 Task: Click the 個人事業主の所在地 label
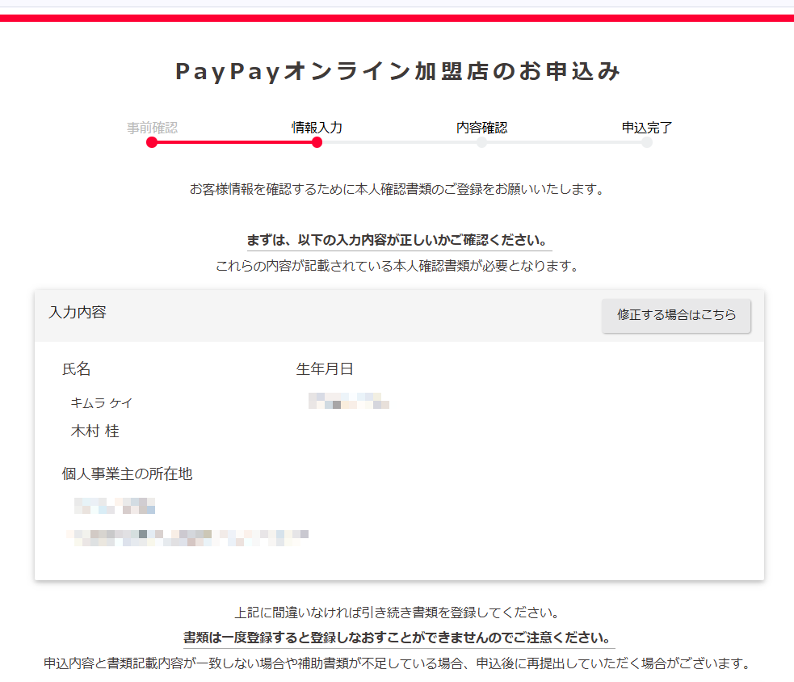click(x=127, y=474)
